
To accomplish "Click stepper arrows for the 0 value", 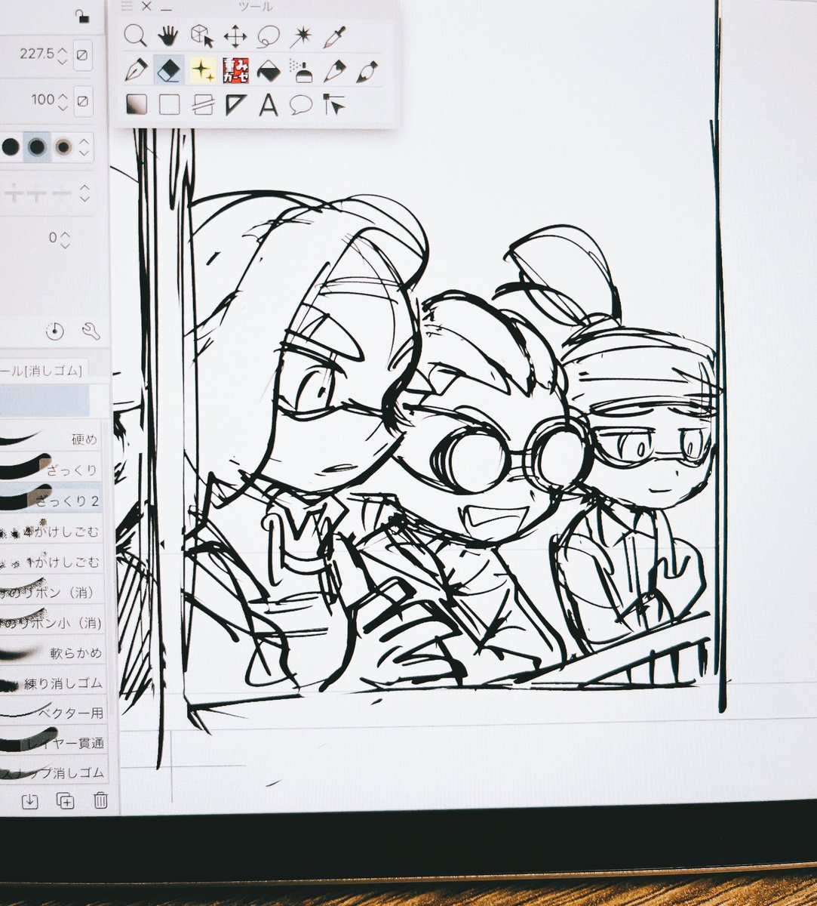I will pyautogui.click(x=65, y=239).
